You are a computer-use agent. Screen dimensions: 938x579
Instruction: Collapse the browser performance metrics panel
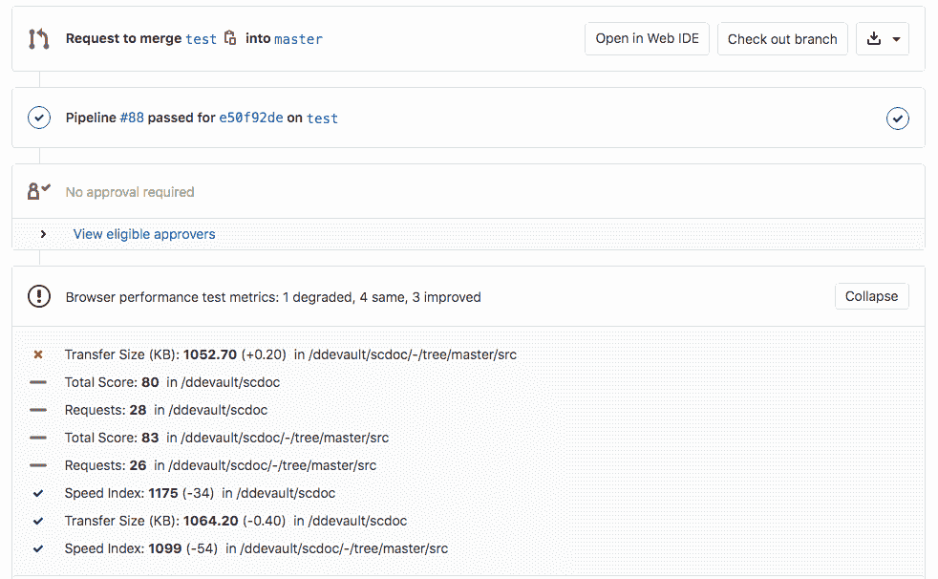pos(870,296)
